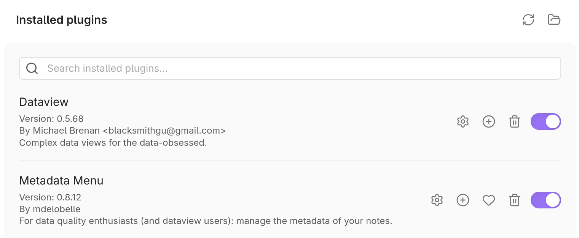The image size is (579, 238).
Task: Click the magnifying glass search icon
Action: [32, 68]
